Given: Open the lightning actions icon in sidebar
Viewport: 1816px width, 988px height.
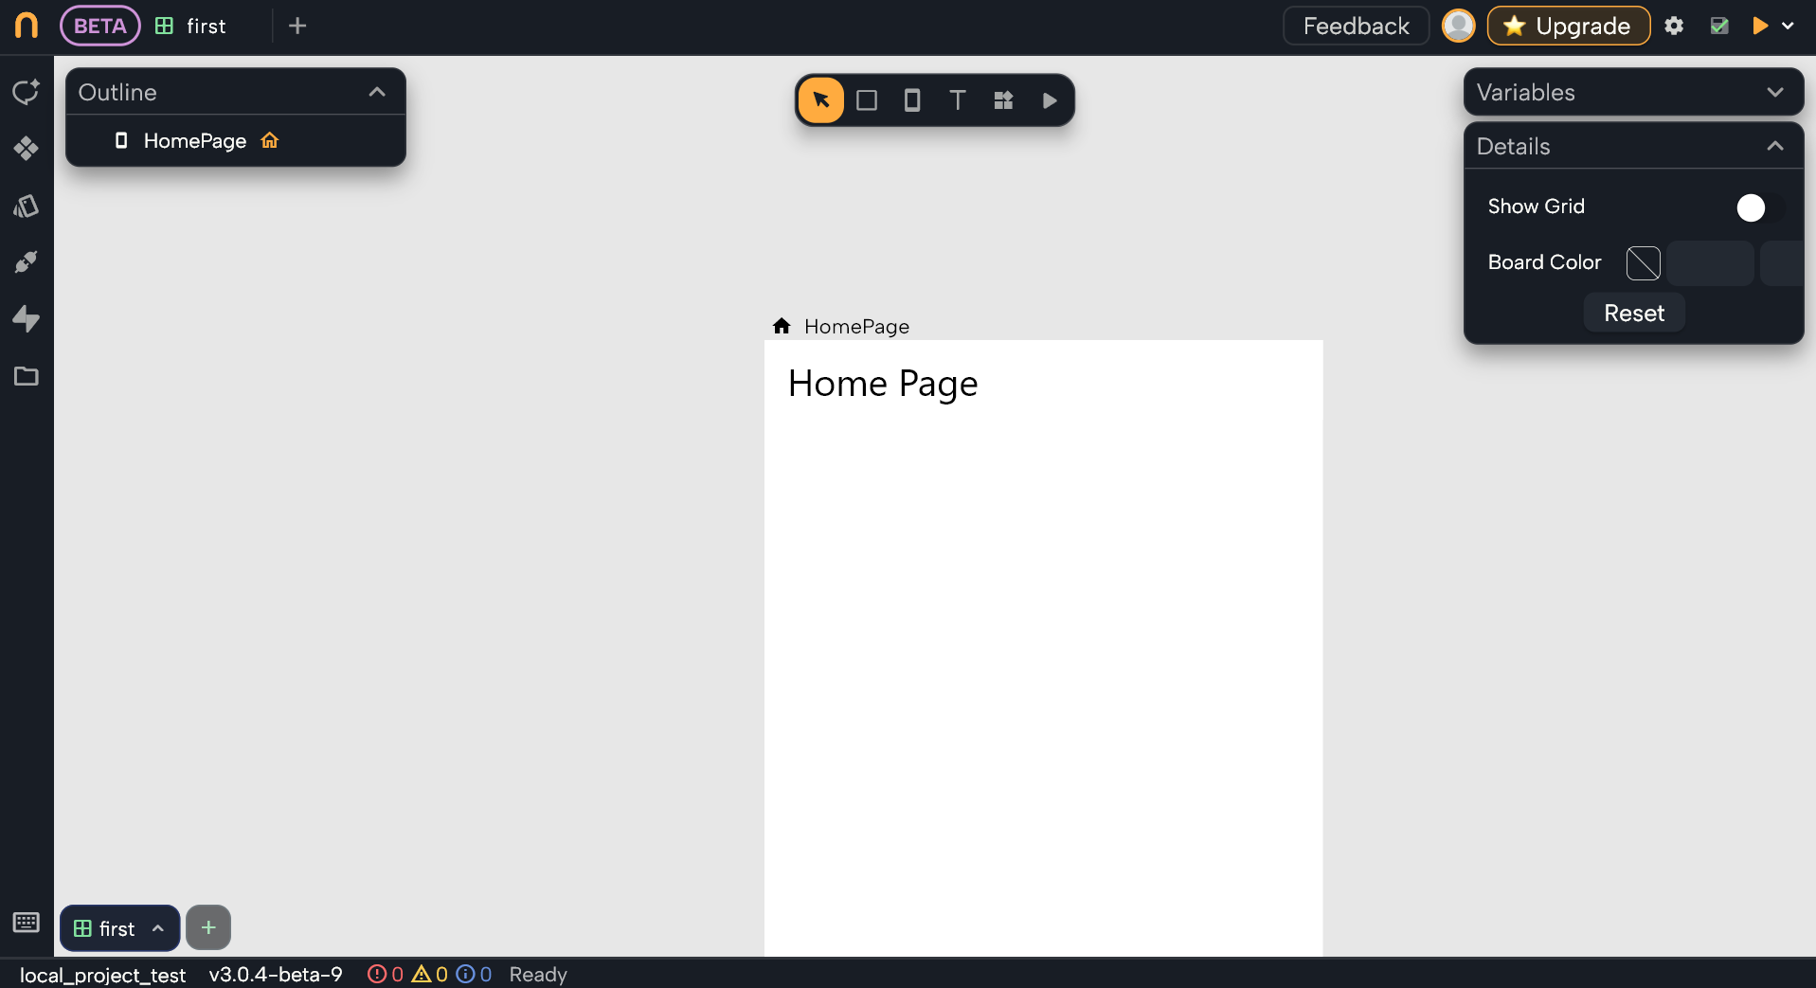Looking at the screenshot, I should pyautogui.click(x=27, y=319).
